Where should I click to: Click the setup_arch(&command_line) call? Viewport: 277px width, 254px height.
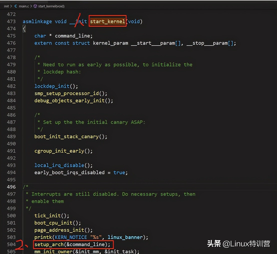(x=72, y=244)
